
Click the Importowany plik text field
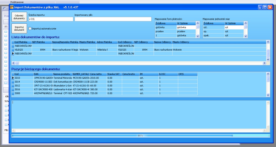(113, 19)
